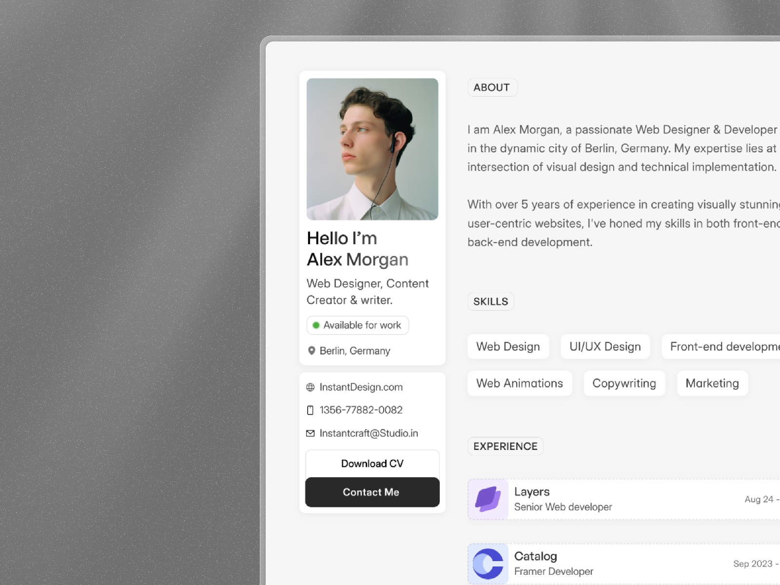
Task: Click the globe icon next to InstantDesign.com
Action: 310,387
